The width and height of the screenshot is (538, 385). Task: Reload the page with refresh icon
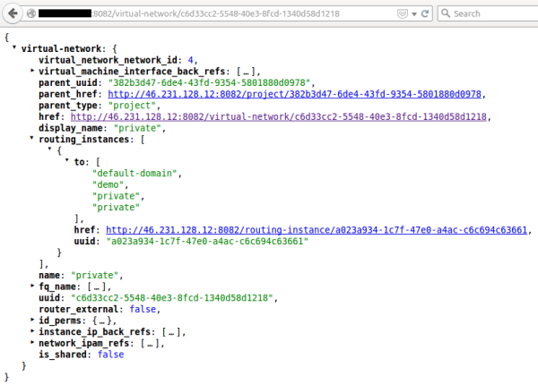(x=425, y=13)
